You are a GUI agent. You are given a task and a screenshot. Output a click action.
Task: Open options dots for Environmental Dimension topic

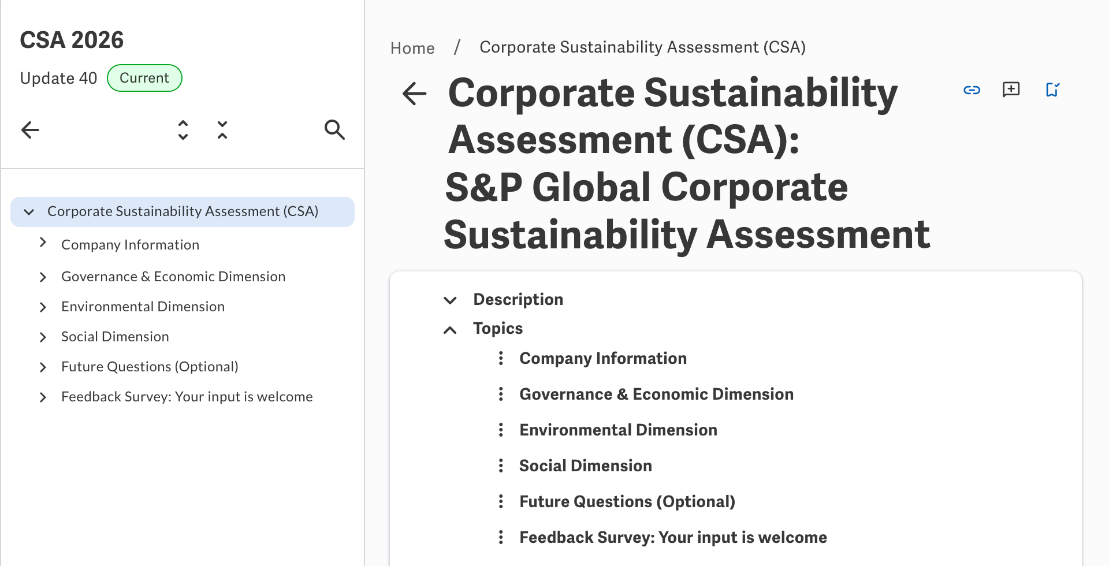(501, 430)
